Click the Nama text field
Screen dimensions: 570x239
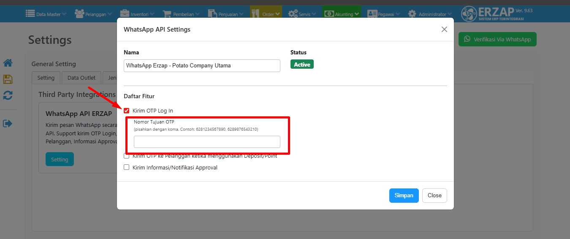202,66
